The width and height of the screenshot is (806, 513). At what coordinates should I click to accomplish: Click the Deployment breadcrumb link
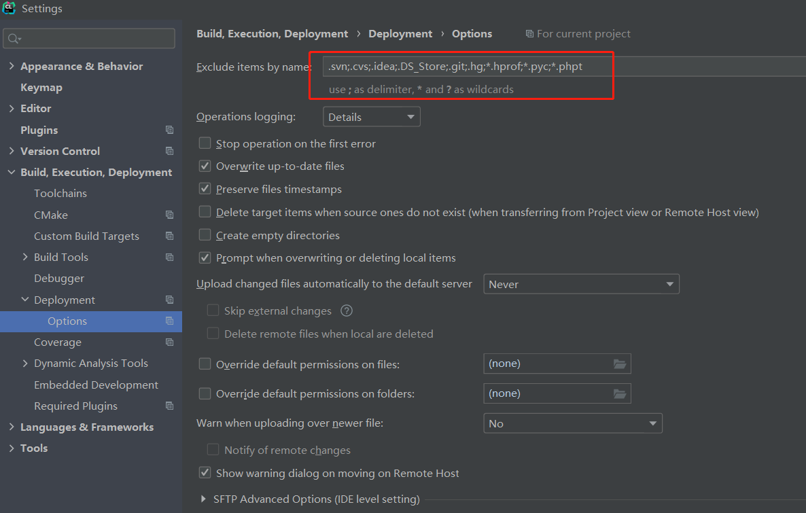(400, 33)
